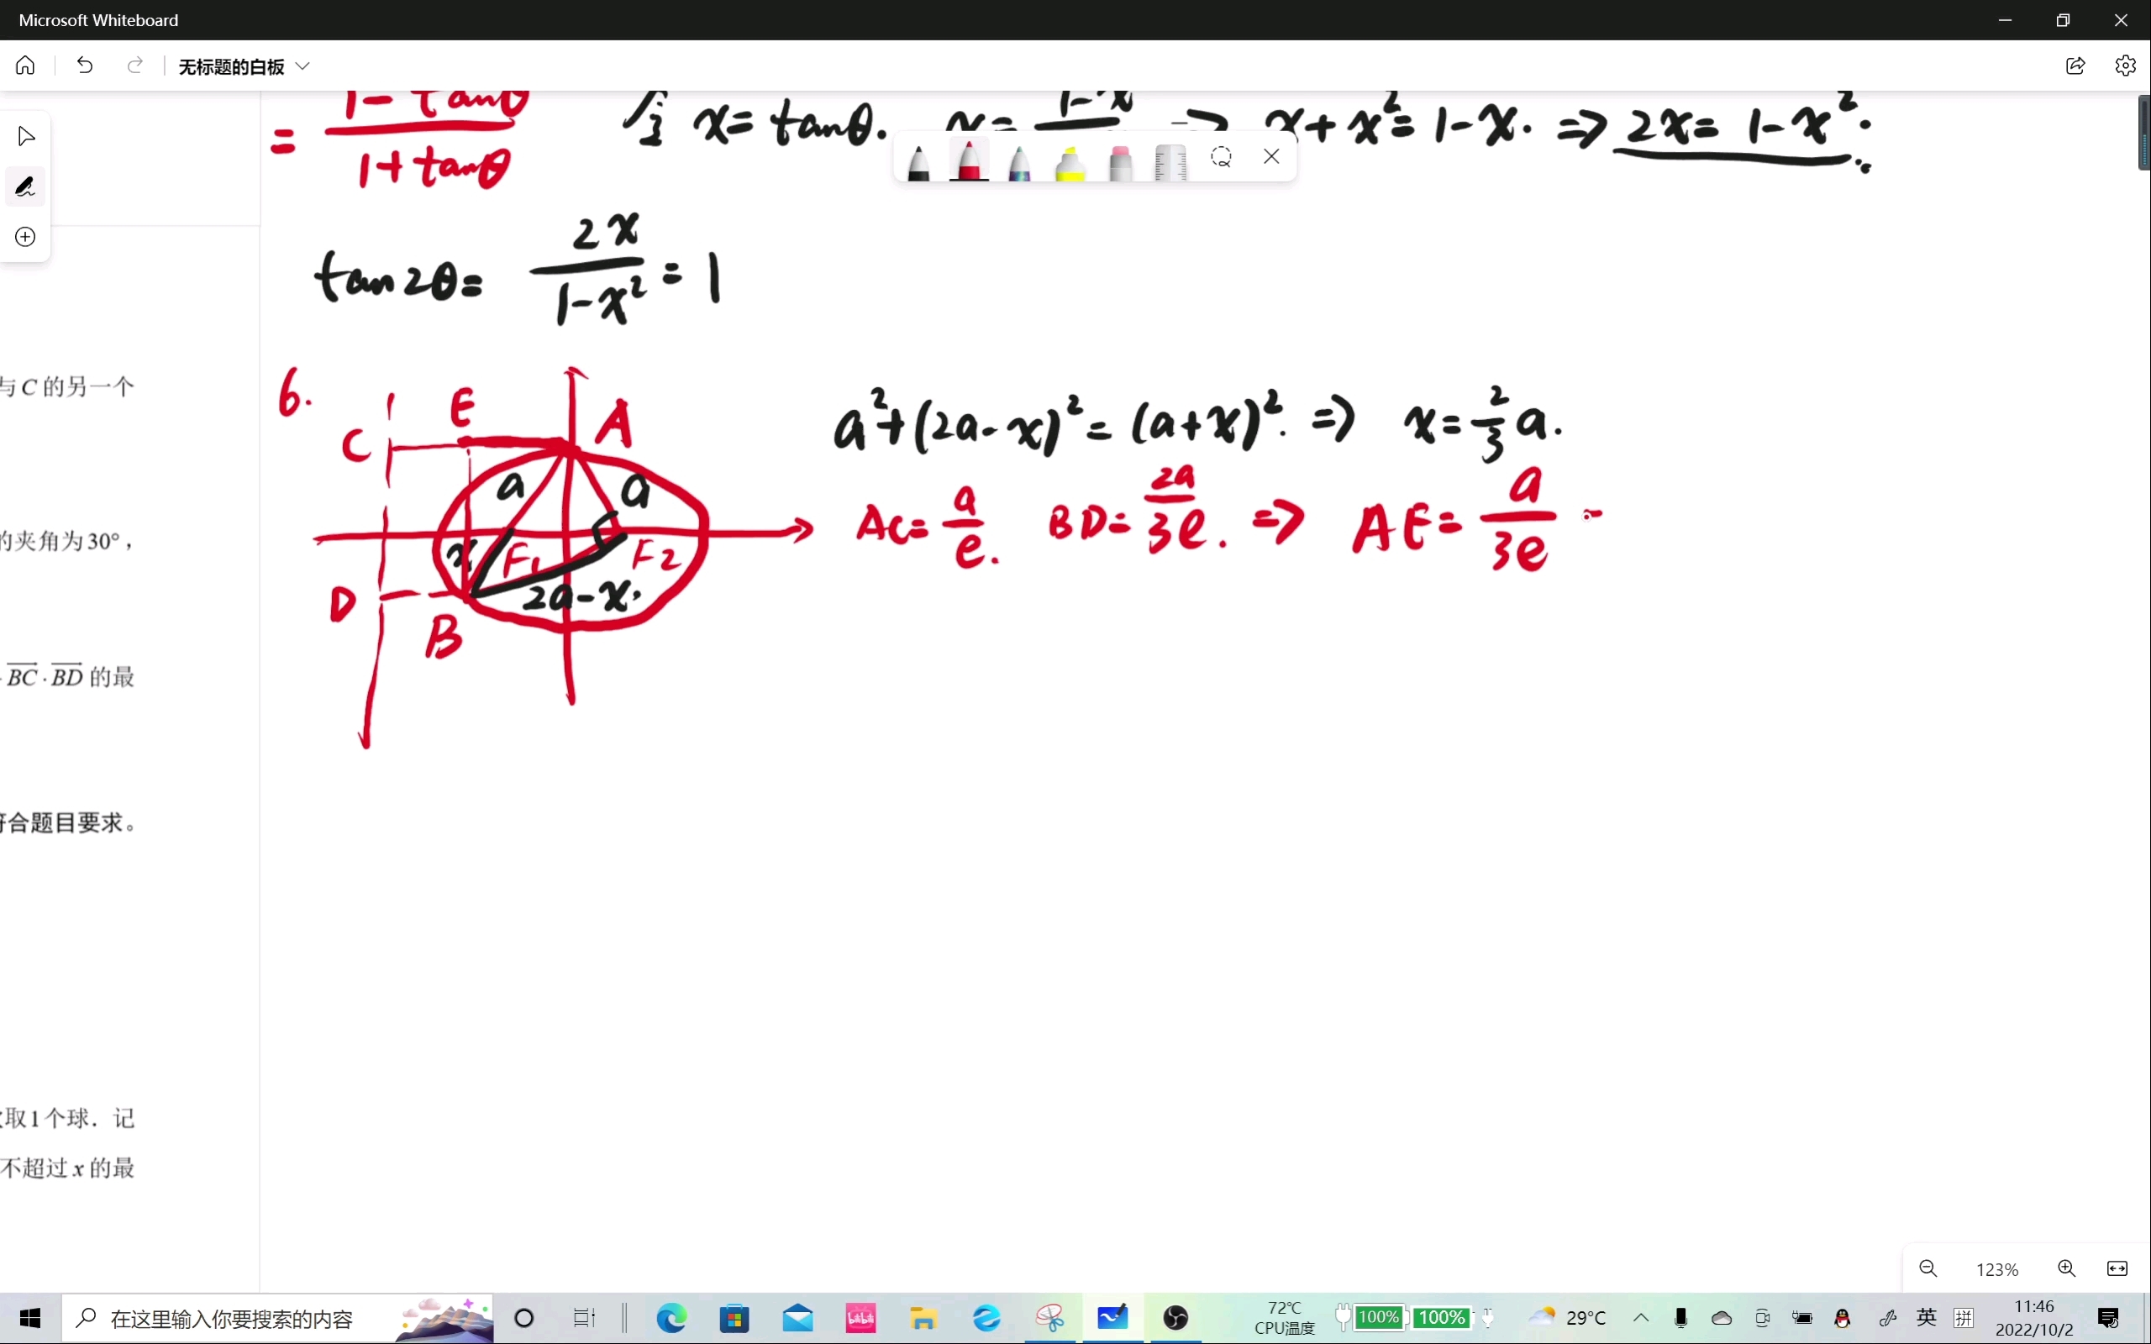Fit canvas to screen

point(2117,1268)
